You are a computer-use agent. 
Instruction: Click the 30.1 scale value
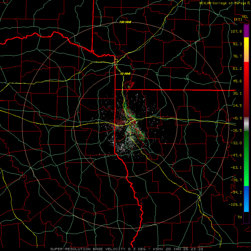(237, 93)
